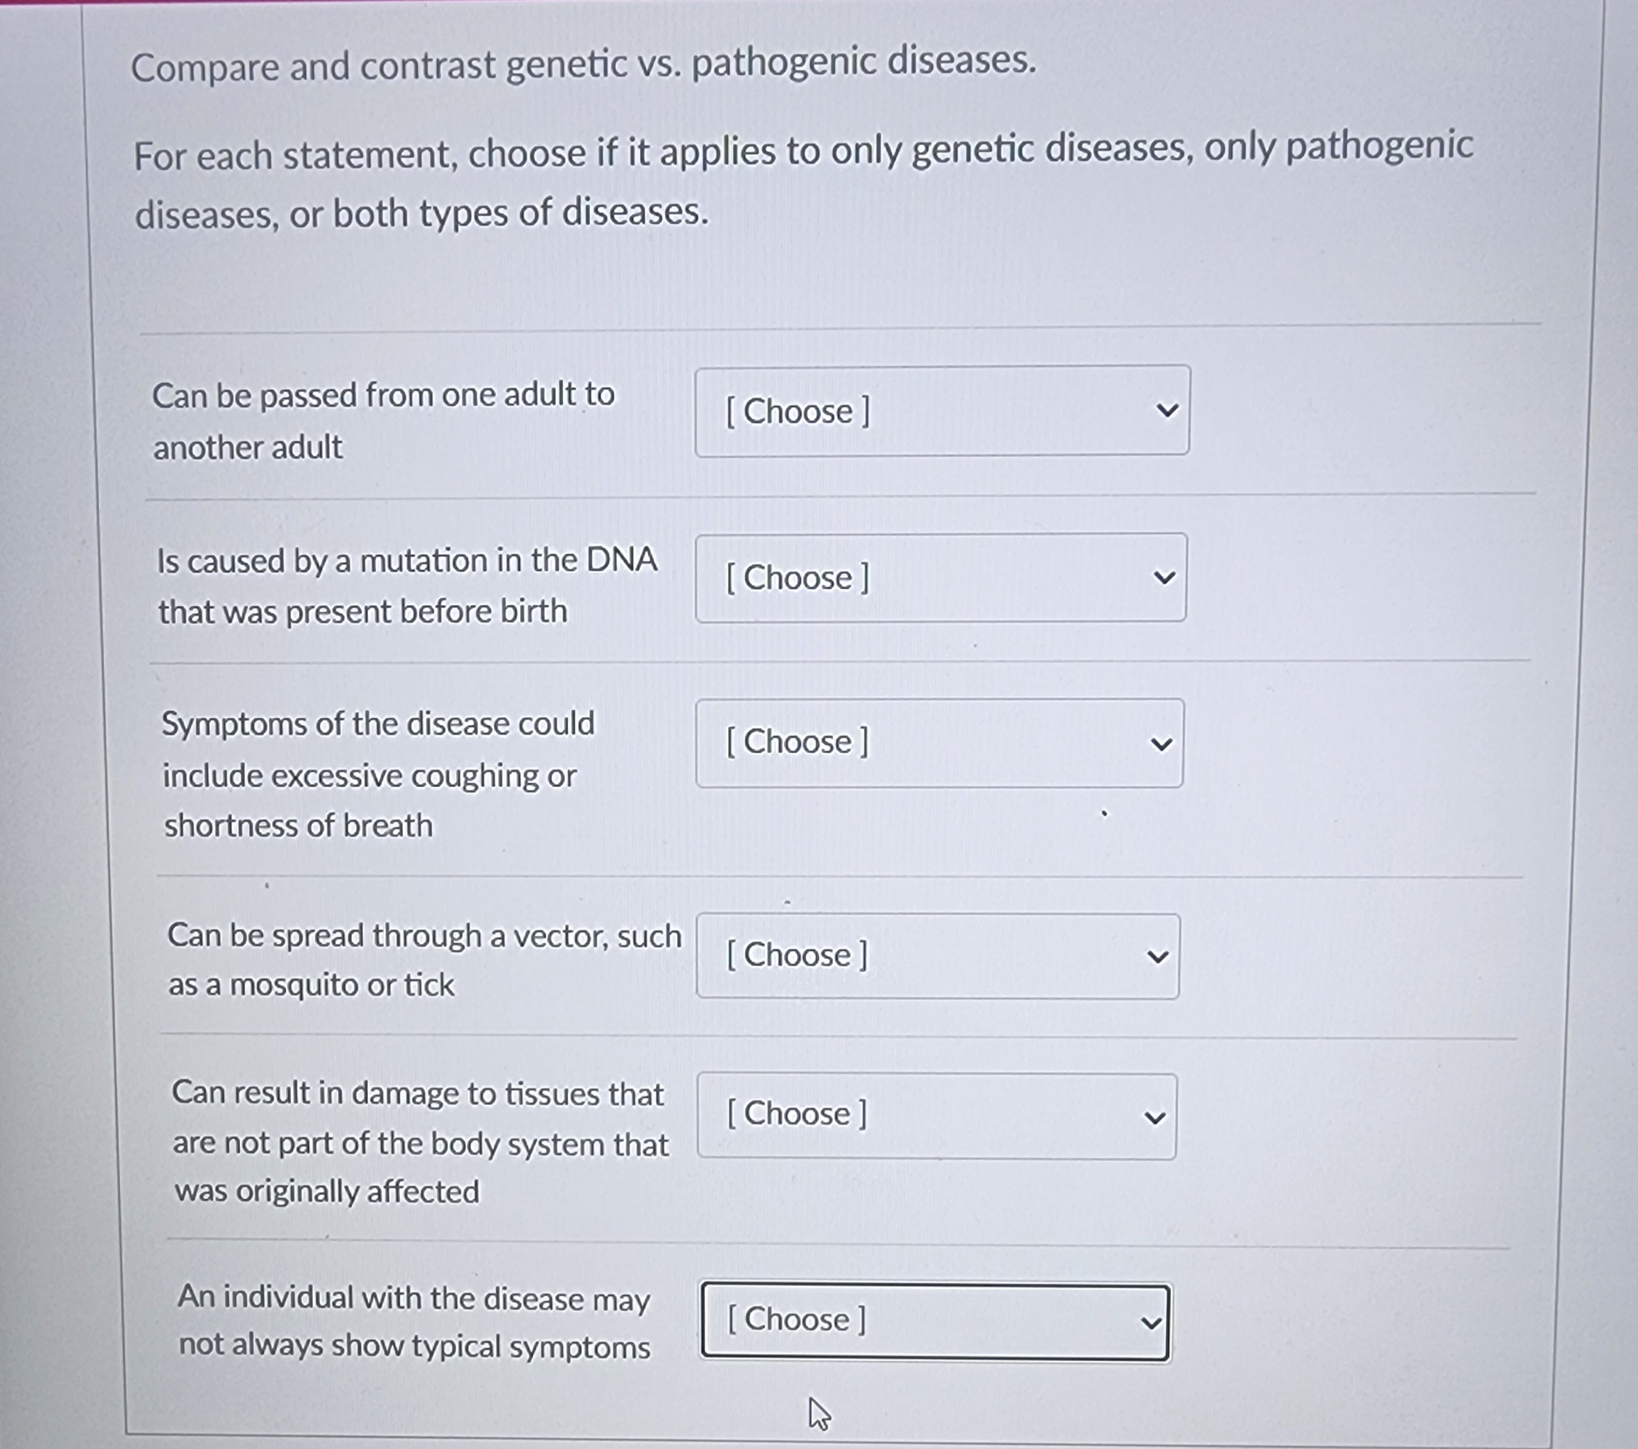Open the dropdown for 'may not always show typical symptoms'

coord(935,1321)
